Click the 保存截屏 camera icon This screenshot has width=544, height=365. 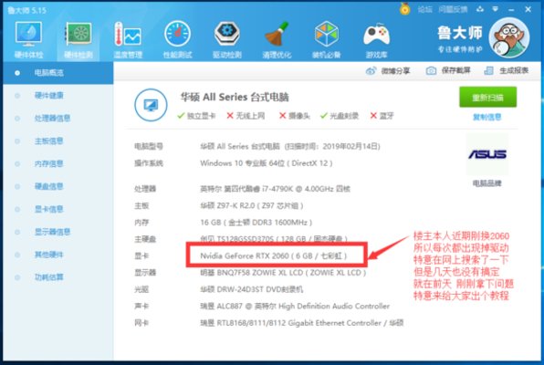pos(431,71)
